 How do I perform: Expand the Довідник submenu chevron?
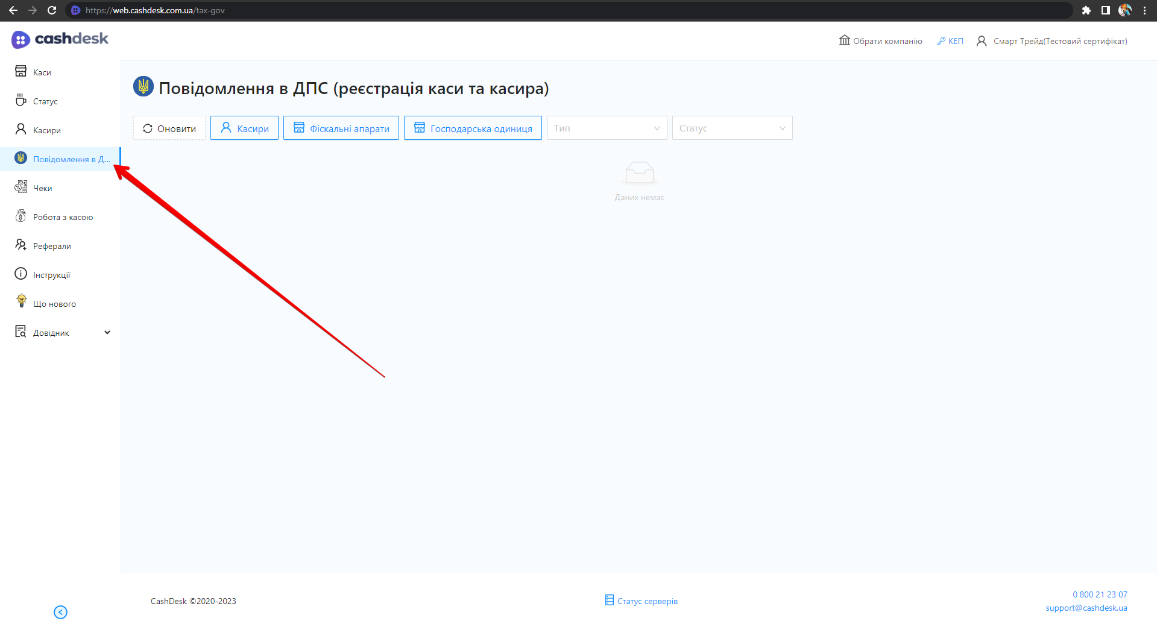click(x=107, y=333)
